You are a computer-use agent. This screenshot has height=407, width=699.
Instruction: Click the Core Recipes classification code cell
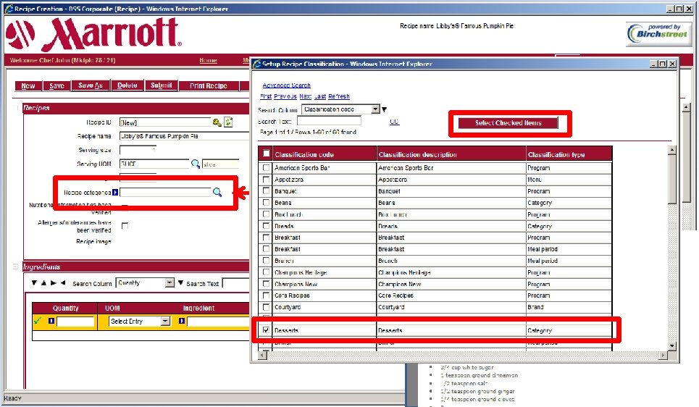[325, 295]
